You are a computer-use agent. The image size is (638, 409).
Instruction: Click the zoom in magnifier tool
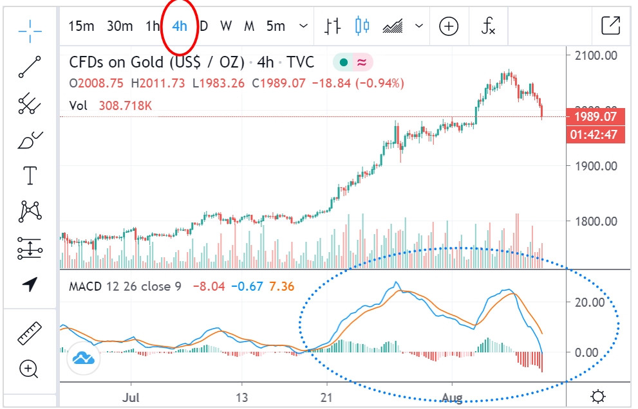(x=30, y=369)
